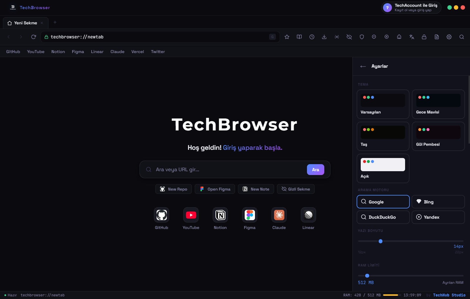Switch to the Yeni Sekme tab
The width and height of the screenshot is (470, 299).
pyautogui.click(x=26, y=23)
